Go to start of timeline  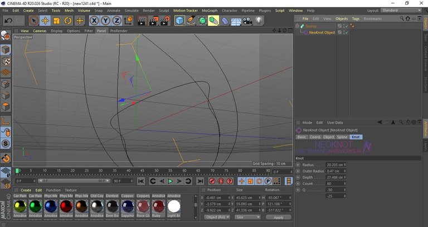pyautogui.click(x=141, y=181)
